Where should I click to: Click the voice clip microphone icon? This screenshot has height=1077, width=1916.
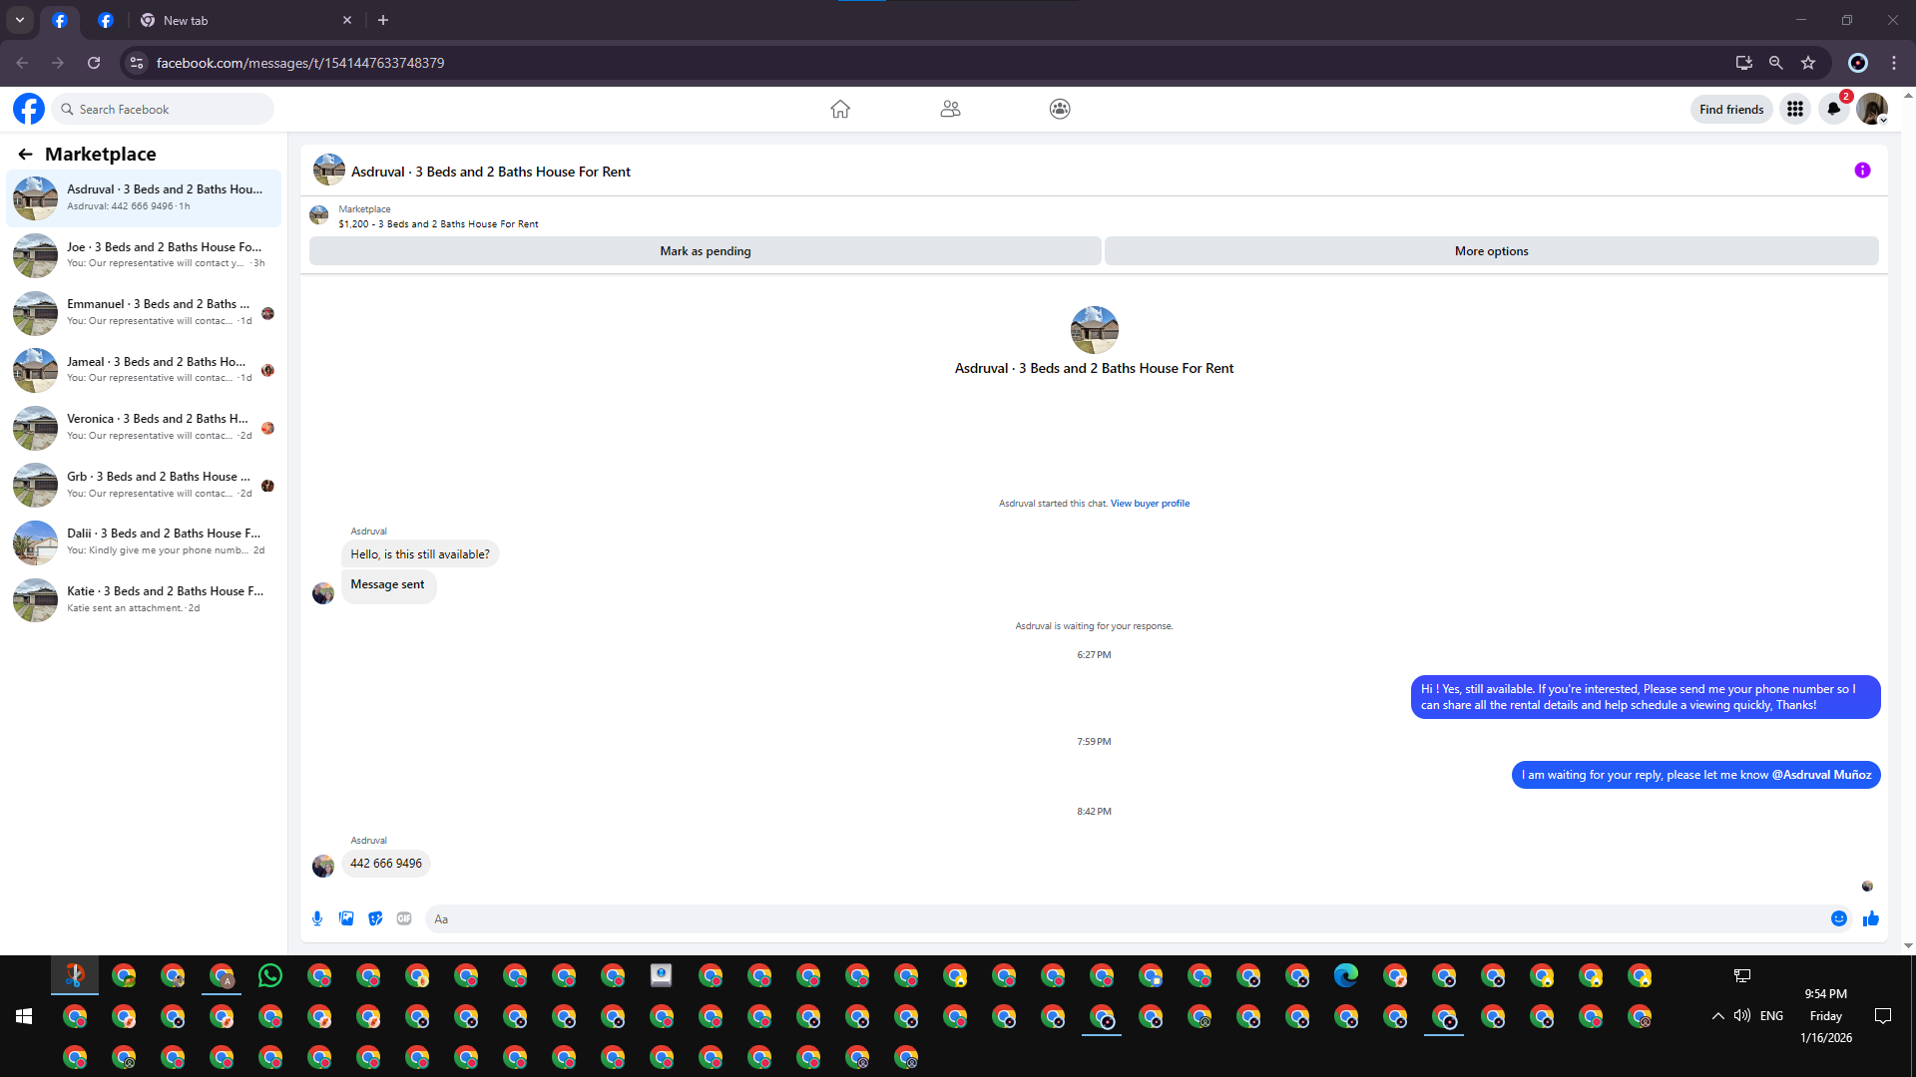pos(317,918)
